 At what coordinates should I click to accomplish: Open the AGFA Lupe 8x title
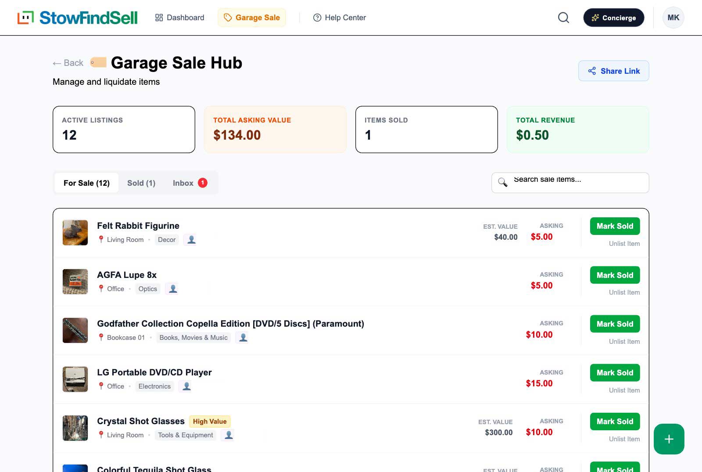point(127,275)
